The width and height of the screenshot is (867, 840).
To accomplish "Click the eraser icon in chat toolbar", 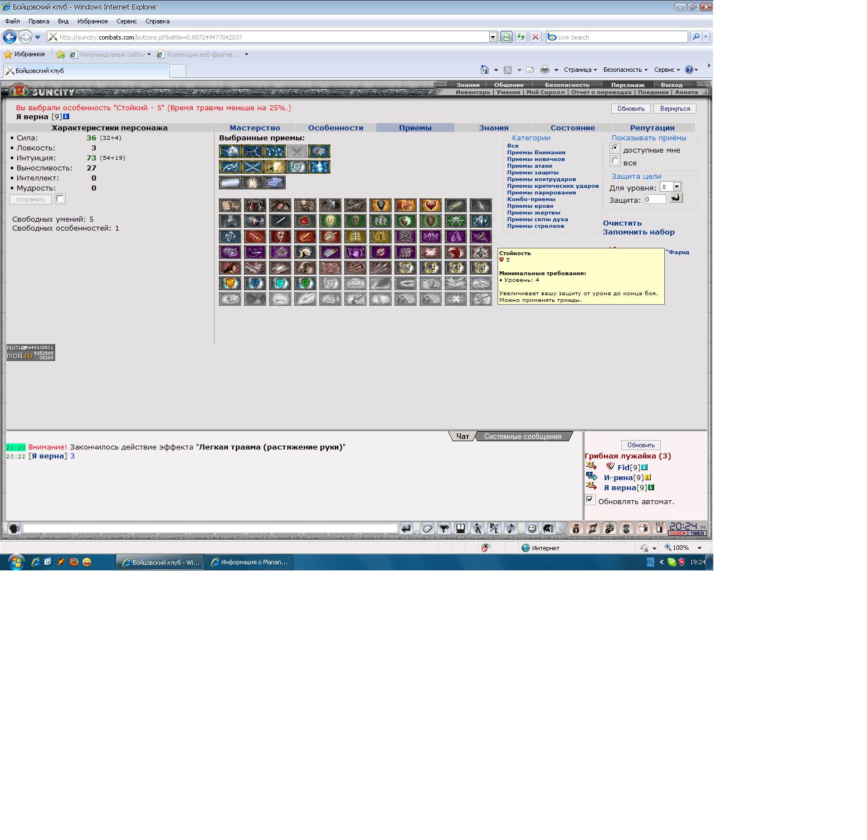I will (428, 529).
